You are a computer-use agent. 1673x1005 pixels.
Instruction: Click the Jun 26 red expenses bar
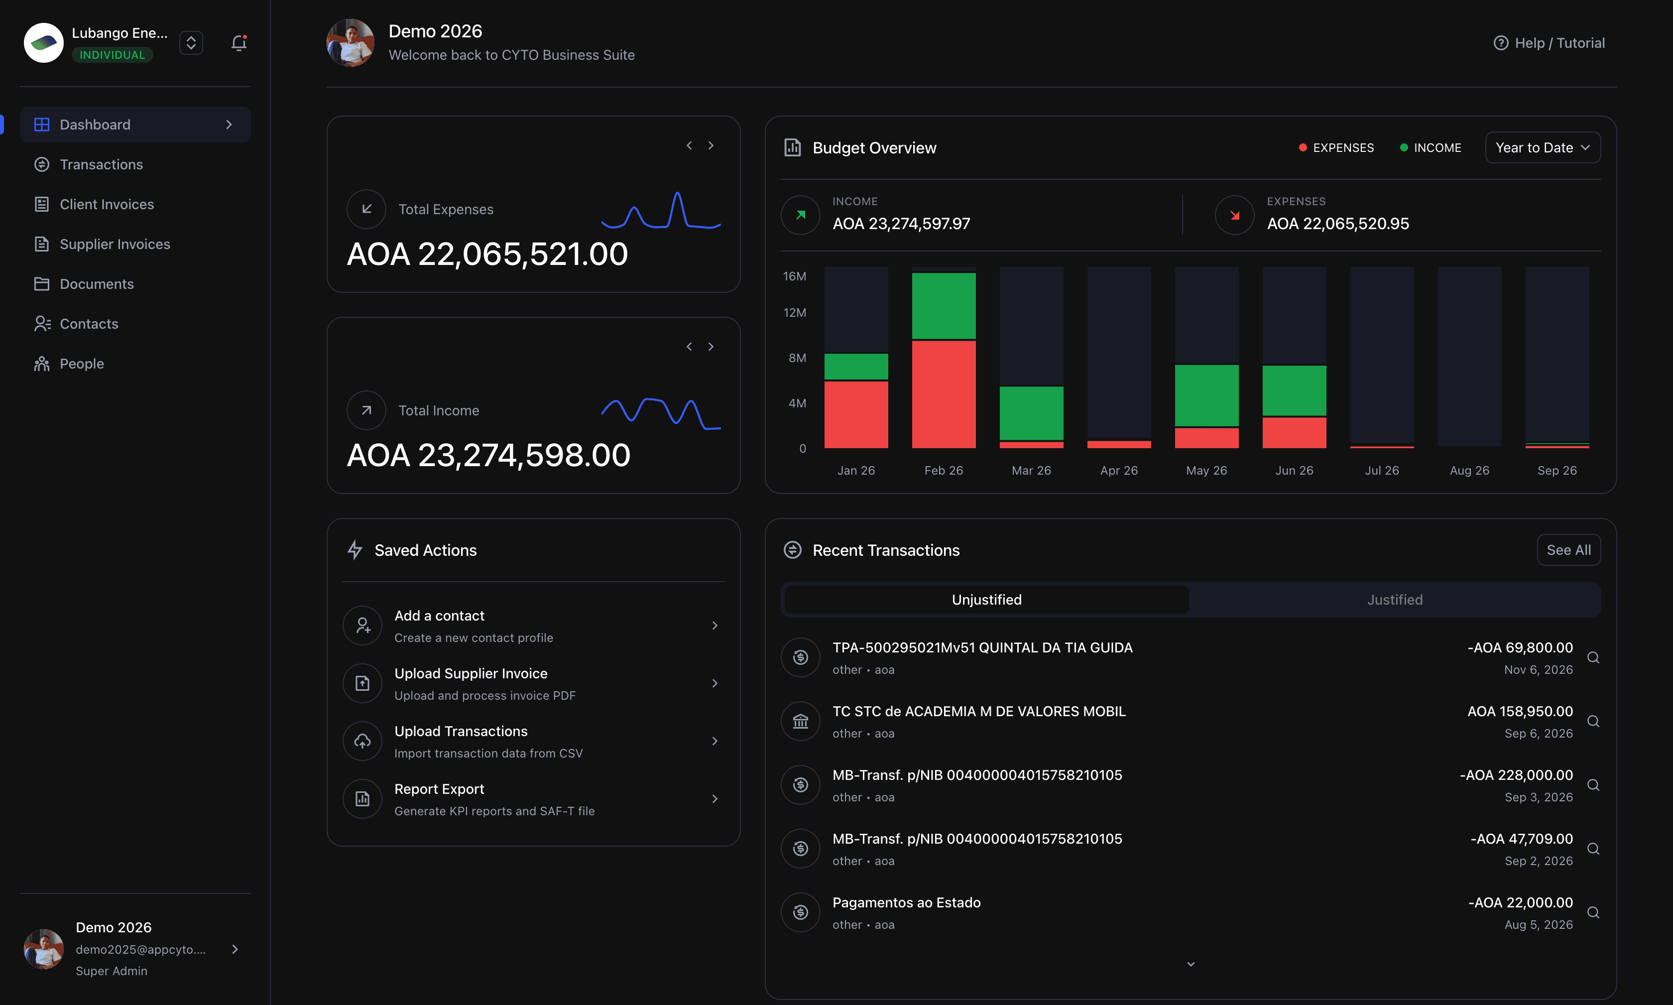tap(1294, 433)
